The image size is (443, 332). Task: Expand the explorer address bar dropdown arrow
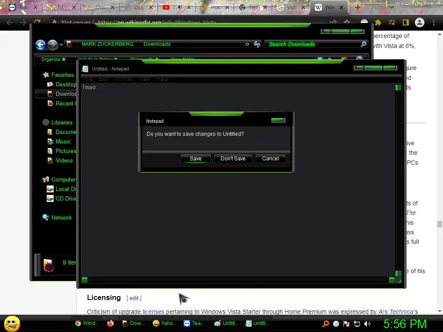tap(247, 45)
